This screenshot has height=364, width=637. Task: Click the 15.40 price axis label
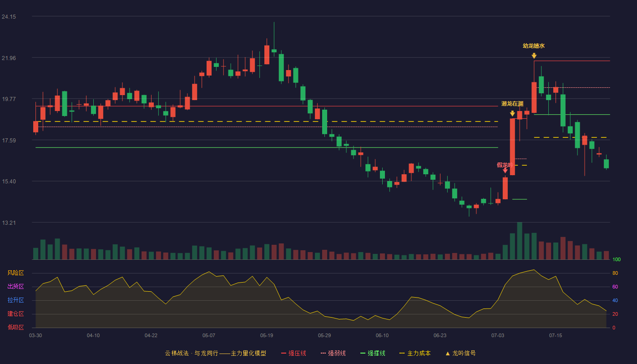9,182
